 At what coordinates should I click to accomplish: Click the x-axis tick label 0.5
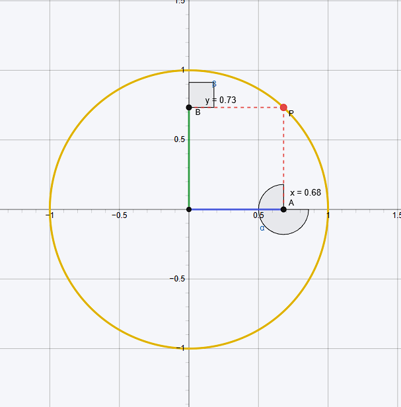point(258,215)
